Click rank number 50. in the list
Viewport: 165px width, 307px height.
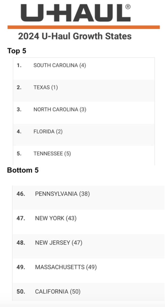tap(21, 292)
